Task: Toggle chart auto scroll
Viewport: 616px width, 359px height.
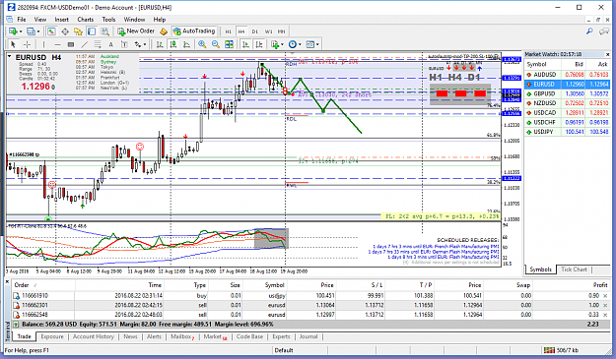Action: pyautogui.click(x=246, y=44)
